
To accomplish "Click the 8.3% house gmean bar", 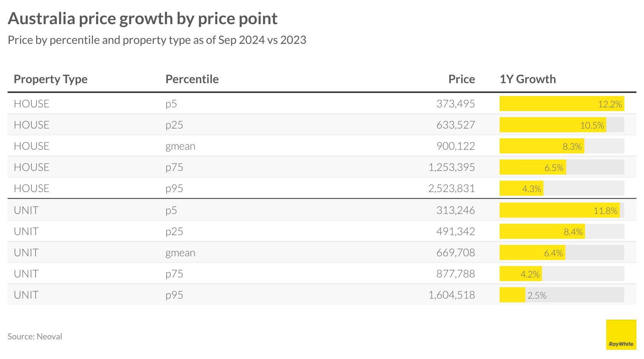I will [x=542, y=146].
